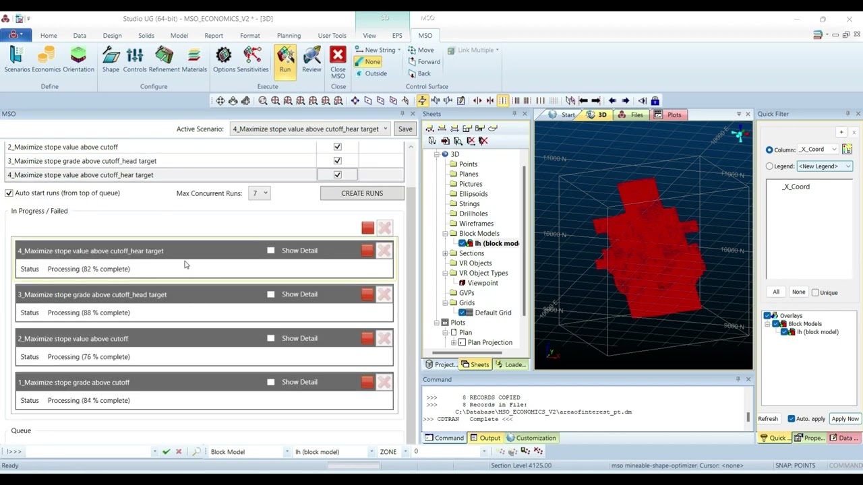Viewport: 863px width, 485px height.
Task: Enable Show Detail for 2_Maximize stope value
Action: pyautogui.click(x=271, y=338)
